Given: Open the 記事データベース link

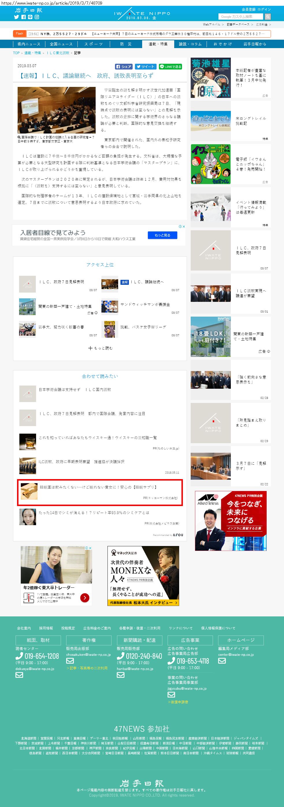Looking at the screenshot, I should [x=238, y=24].
